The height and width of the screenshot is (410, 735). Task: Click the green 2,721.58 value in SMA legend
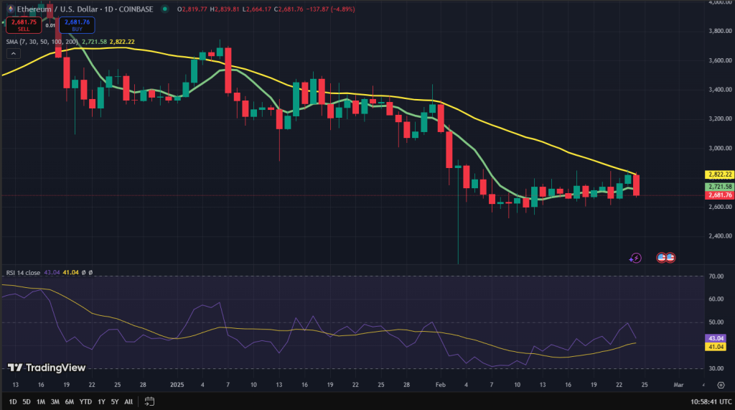point(94,42)
